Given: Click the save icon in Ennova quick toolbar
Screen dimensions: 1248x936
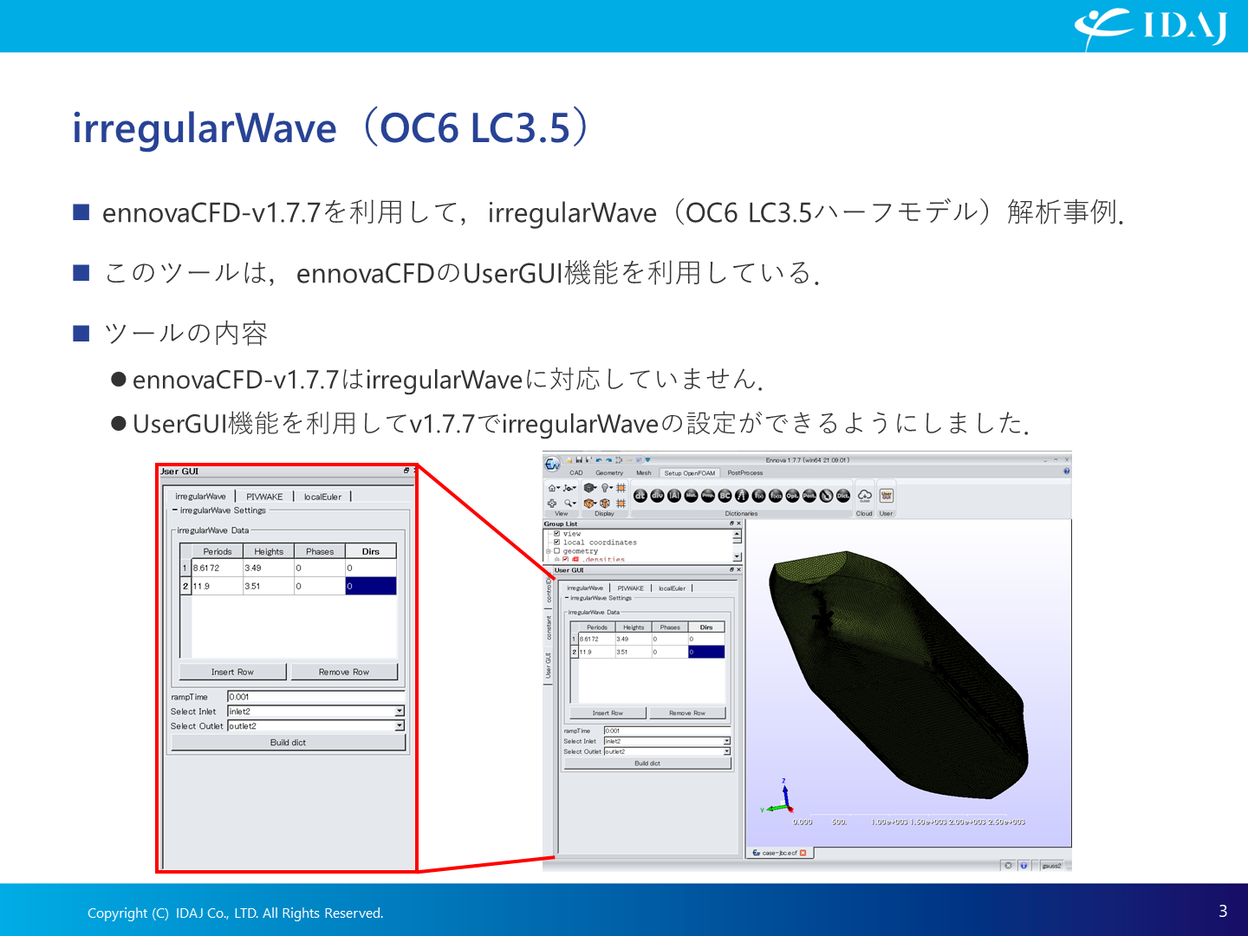Looking at the screenshot, I should (579, 460).
